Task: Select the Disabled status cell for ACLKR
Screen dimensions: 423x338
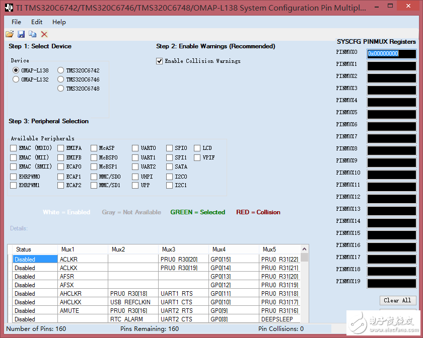Action: click(x=35, y=260)
